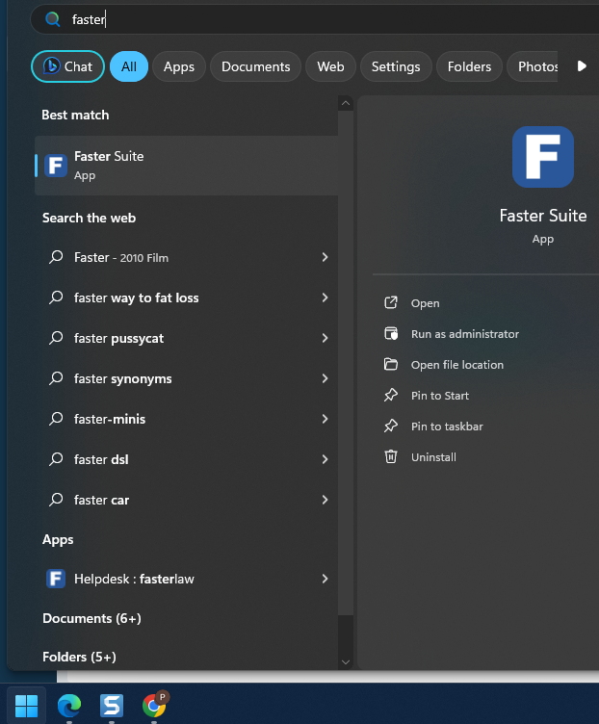Click magnifier icon beside 'Faster - 2010 Film'
Image resolution: width=599 pixels, height=724 pixels.
(x=56, y=257)
